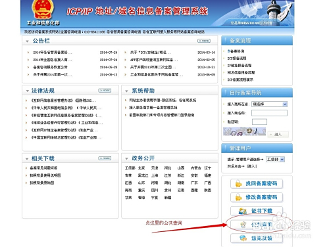Viewport: 329px width, 247px height.
Task: Open the 中国互联网络域名管理办法 link
Action: tap(66, 138)
